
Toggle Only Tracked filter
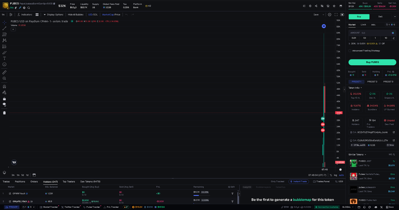click(278, 181)
